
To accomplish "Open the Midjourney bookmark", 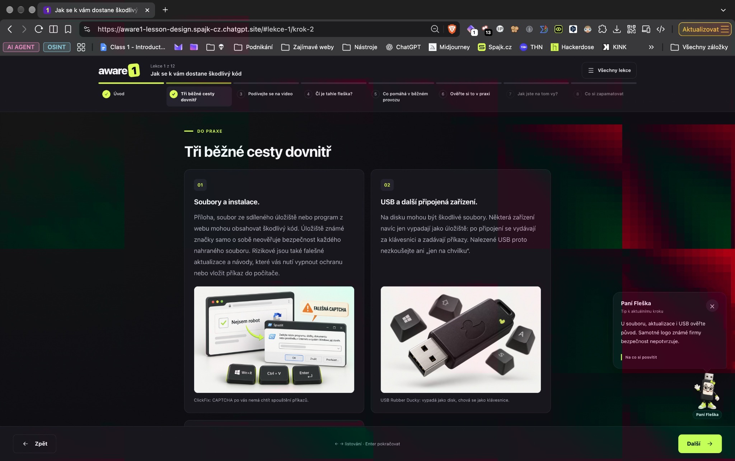I will click(x=449, y=47).
